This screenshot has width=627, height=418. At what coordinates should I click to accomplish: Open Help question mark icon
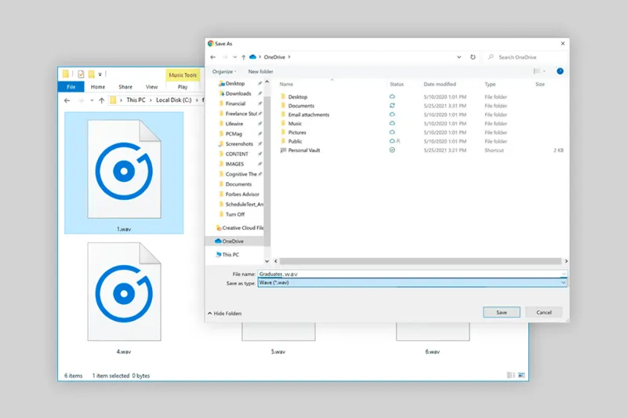tap(560, 71)
